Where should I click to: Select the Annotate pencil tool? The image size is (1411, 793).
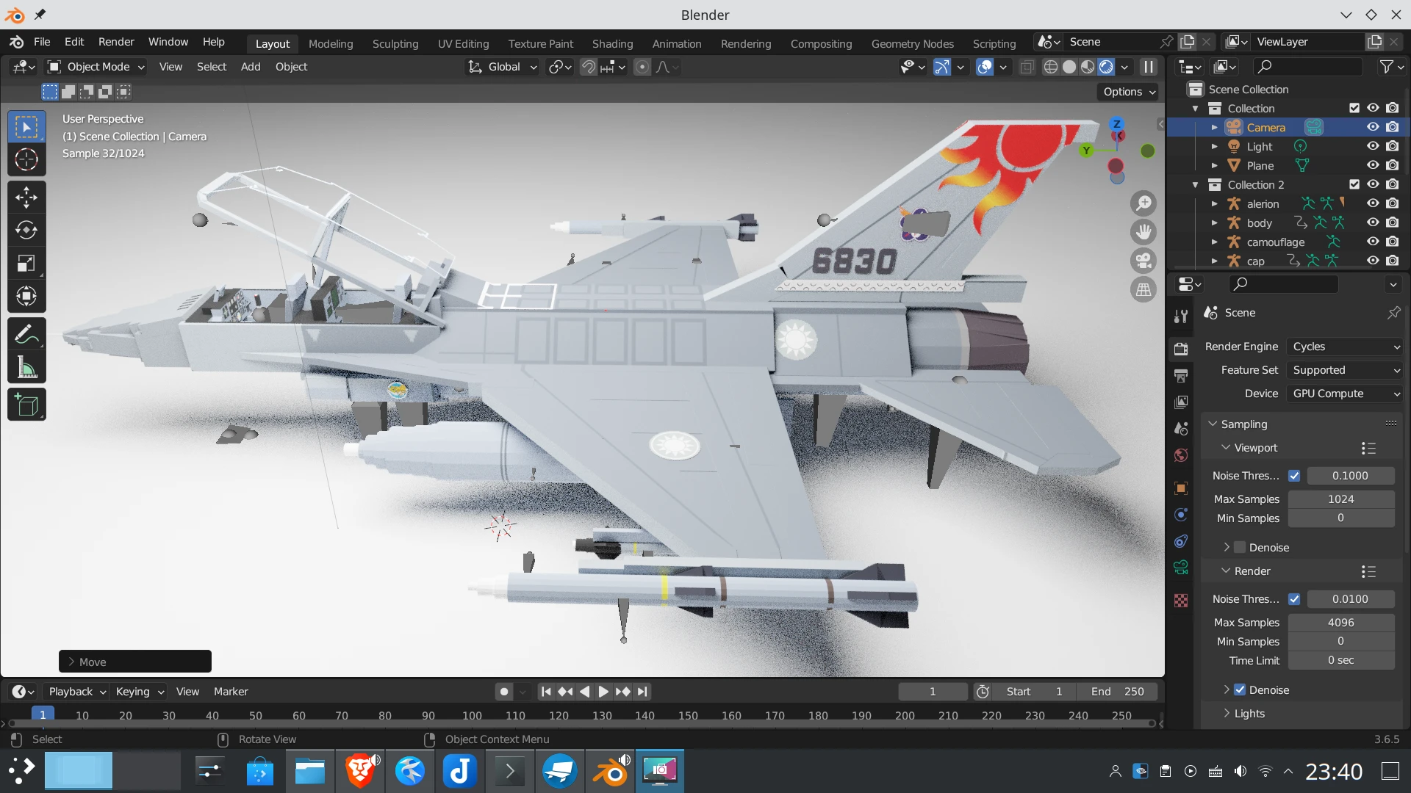[x=26, y=335]
